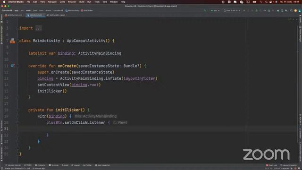Open the app run configuration dropdown

[215, 10]
